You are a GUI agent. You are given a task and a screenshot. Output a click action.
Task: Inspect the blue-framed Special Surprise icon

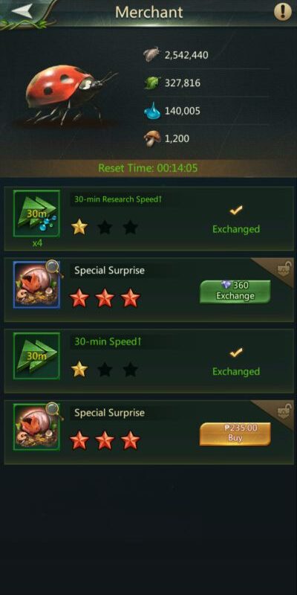click(x=36, y=285)
